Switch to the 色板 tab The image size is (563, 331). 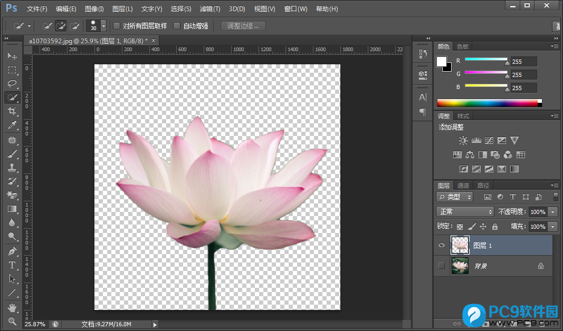(462, 46)
